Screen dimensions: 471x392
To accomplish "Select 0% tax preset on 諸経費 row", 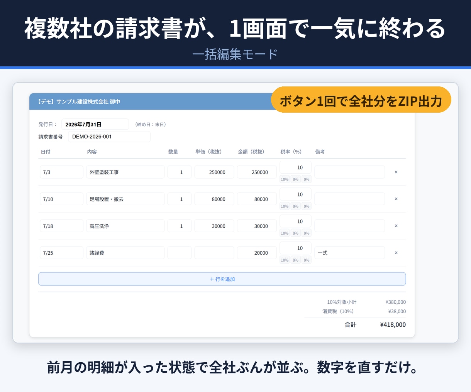I will pyautogui.click(x=307, y=260).
